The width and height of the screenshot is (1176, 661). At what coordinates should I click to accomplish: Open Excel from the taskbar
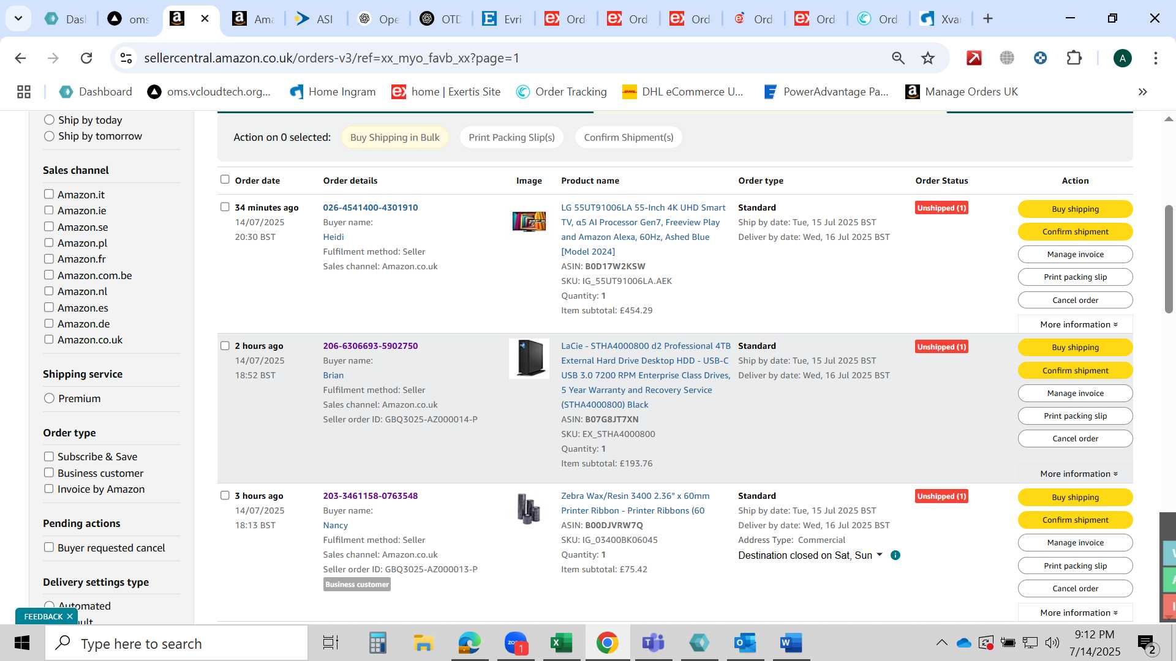click(561, 643)
